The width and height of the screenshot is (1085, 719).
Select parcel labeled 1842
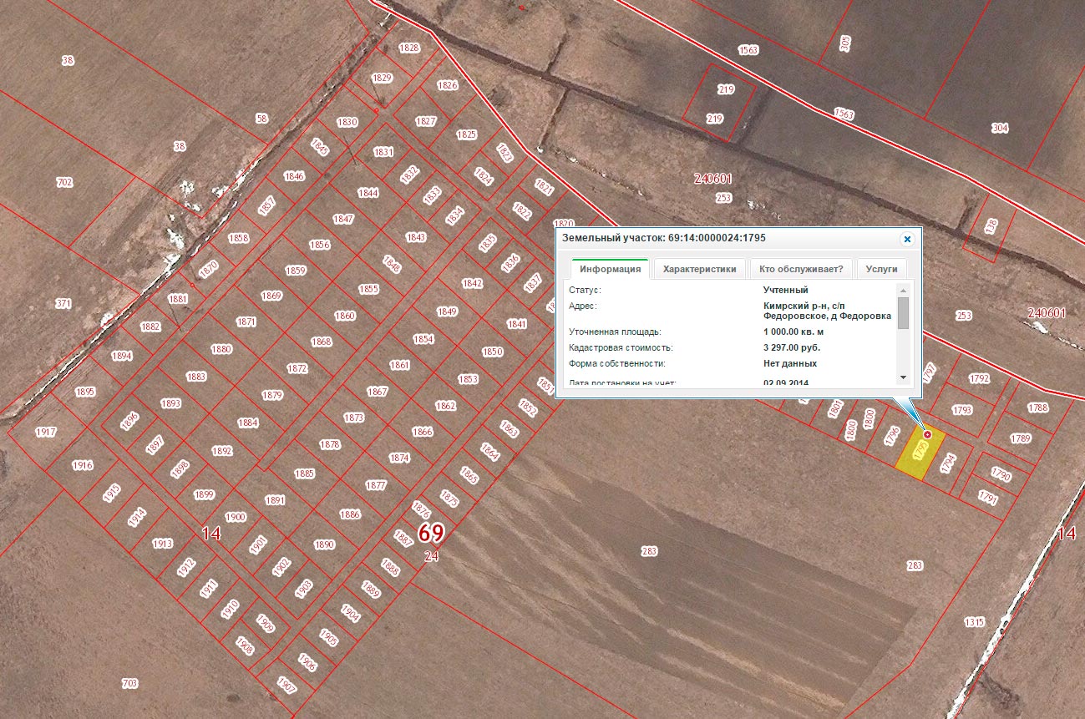[x=472, y=283]
